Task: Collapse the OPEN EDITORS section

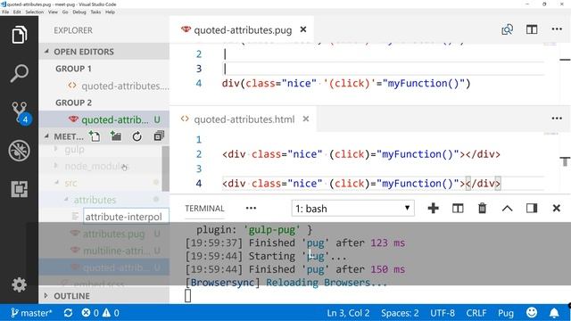Action: [x=104, y=52]
